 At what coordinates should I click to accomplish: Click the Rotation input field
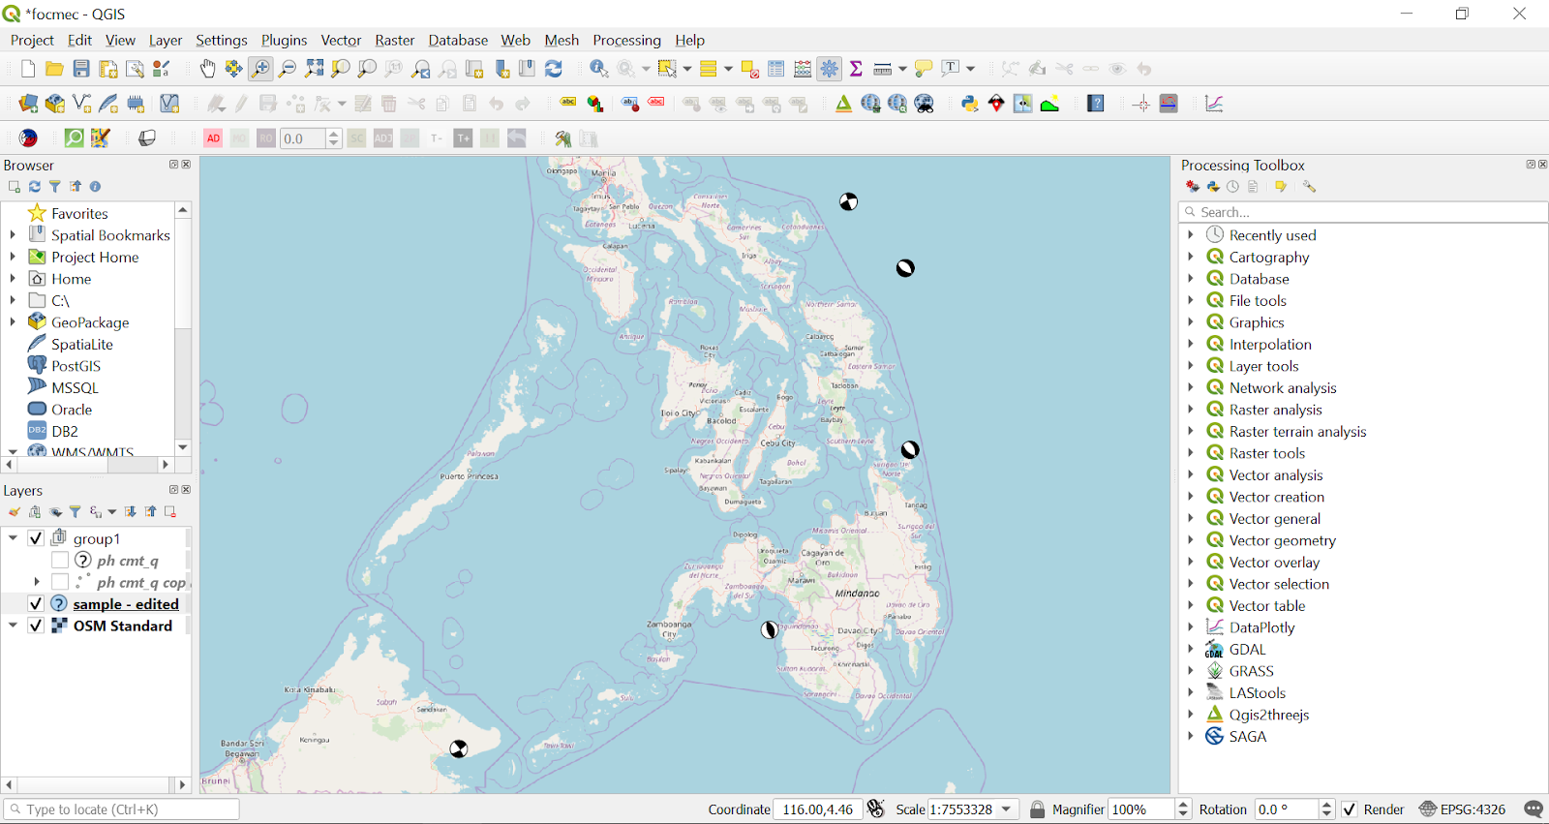point(1287,809)
